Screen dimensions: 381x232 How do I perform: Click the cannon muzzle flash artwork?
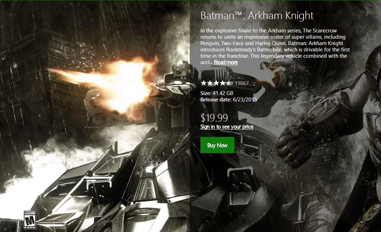pyautogui.click(x=107, y=82)
